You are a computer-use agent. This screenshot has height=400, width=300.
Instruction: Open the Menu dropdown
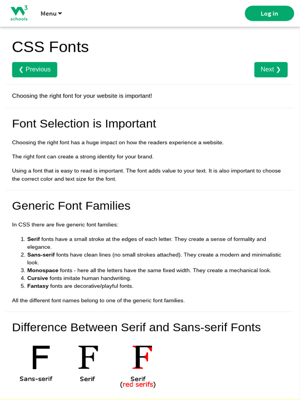coord(51,14)
